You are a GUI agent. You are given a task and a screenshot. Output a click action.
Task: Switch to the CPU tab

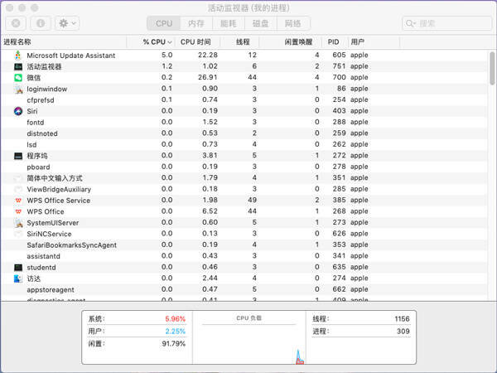pyautogui.click(x=163, y=23)
